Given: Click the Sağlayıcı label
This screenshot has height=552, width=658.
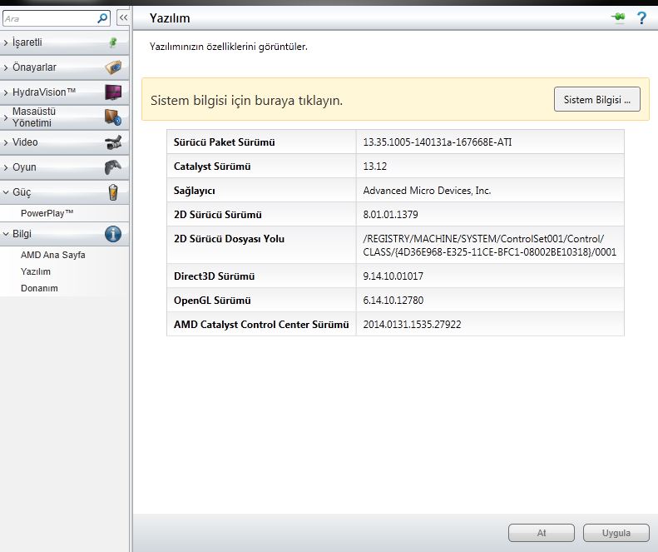Looking at the screenshot, I should (195, 191).
